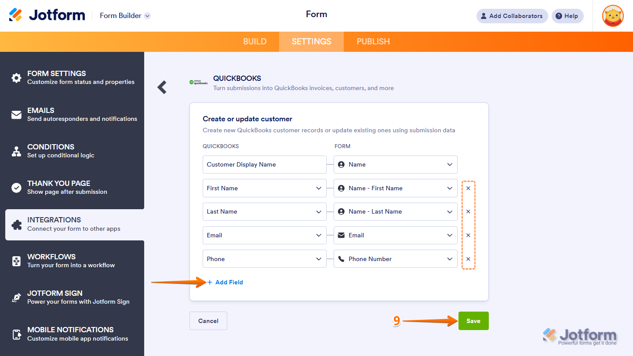Delete the Email mapping row
Image resolution: width=633 pixels, height=356 pixels.
[x=468, y=235]
